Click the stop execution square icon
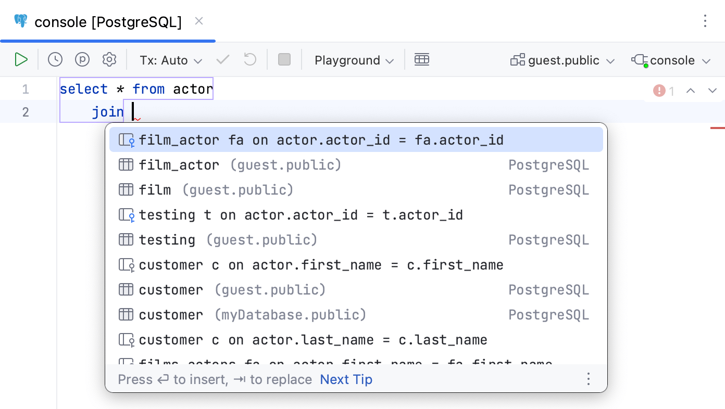This screenshot has width=725, height=409. pyautogui.click(x=284, y=59)
